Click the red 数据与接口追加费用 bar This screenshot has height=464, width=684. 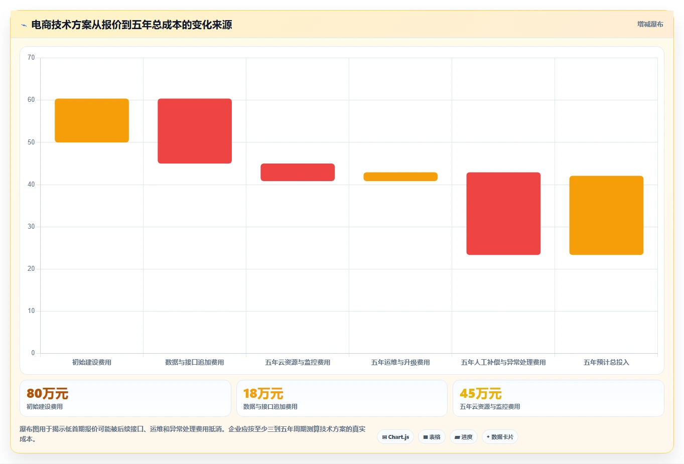coord(195,131)
